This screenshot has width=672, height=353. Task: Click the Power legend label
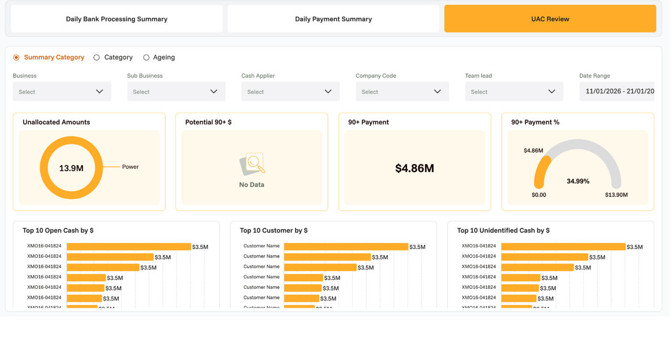pyautogui.click(x=130, y=167)
